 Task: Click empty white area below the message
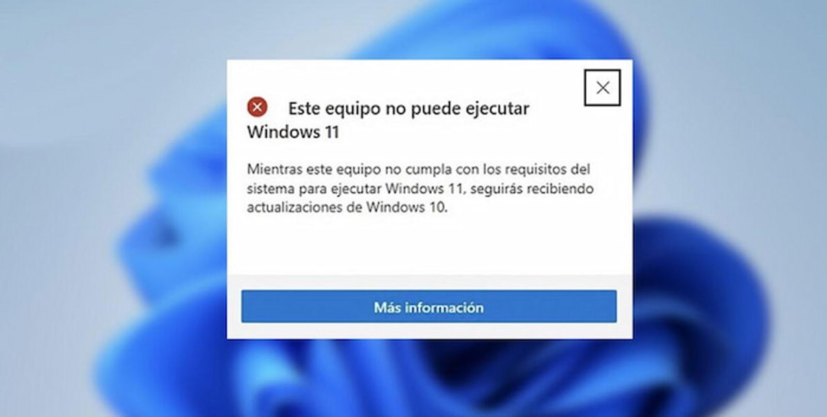(x=429, y=245)
